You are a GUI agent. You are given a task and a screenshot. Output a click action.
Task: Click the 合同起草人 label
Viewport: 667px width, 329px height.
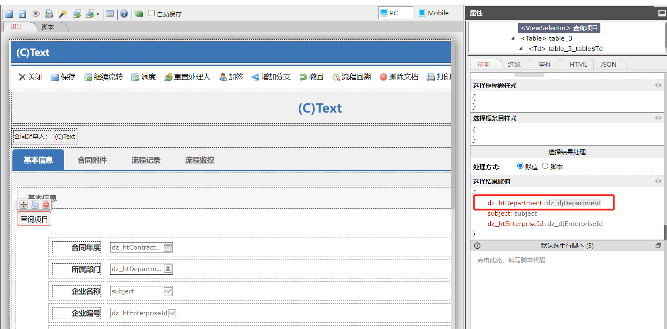pos(31,136)
